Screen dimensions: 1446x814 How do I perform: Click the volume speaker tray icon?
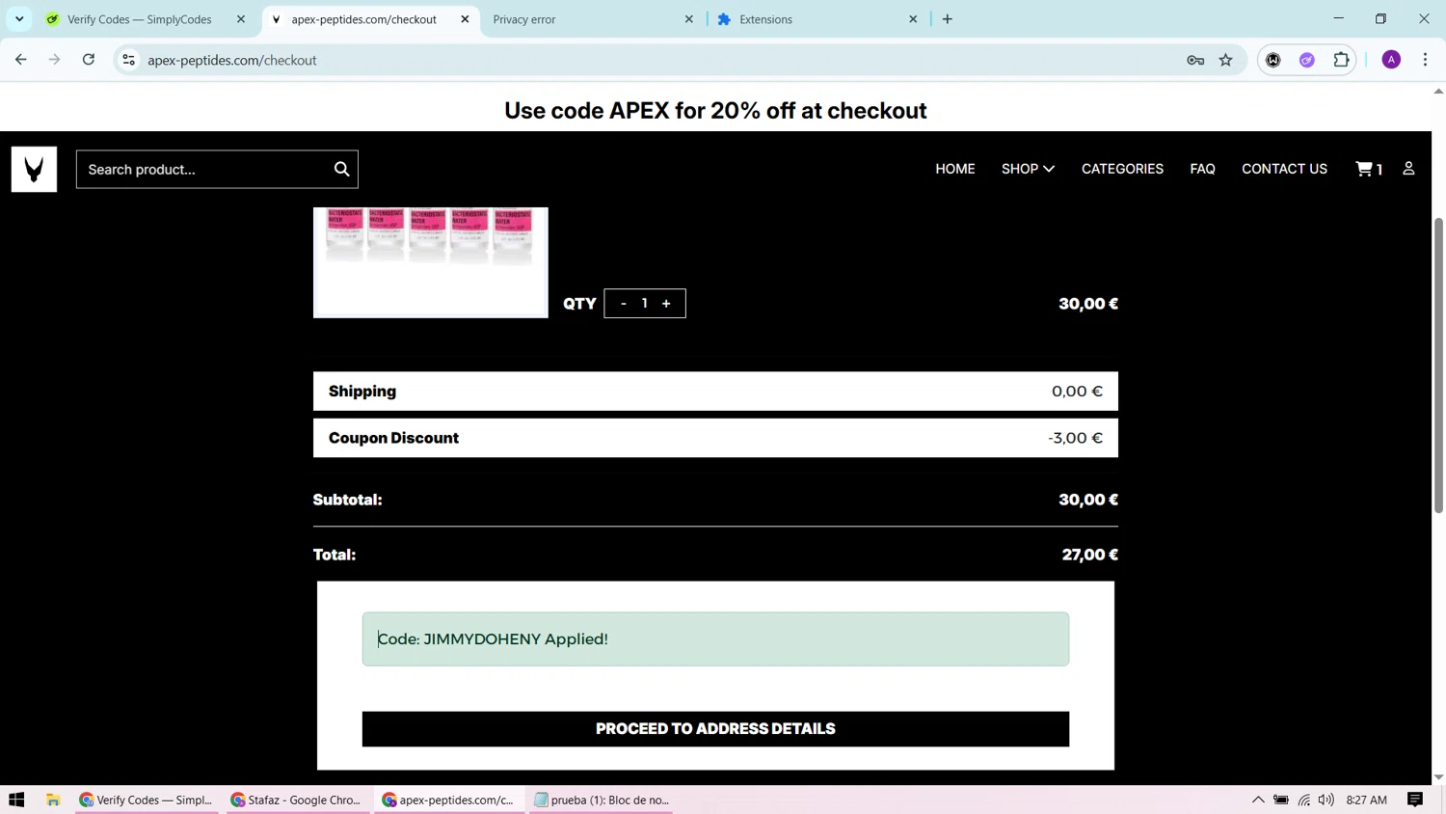click(x=1326, y=800)
